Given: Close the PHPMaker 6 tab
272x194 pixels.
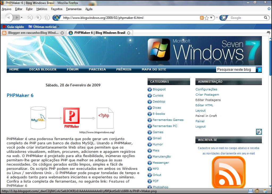Looking at the screenshot, I should coord(128,33).
